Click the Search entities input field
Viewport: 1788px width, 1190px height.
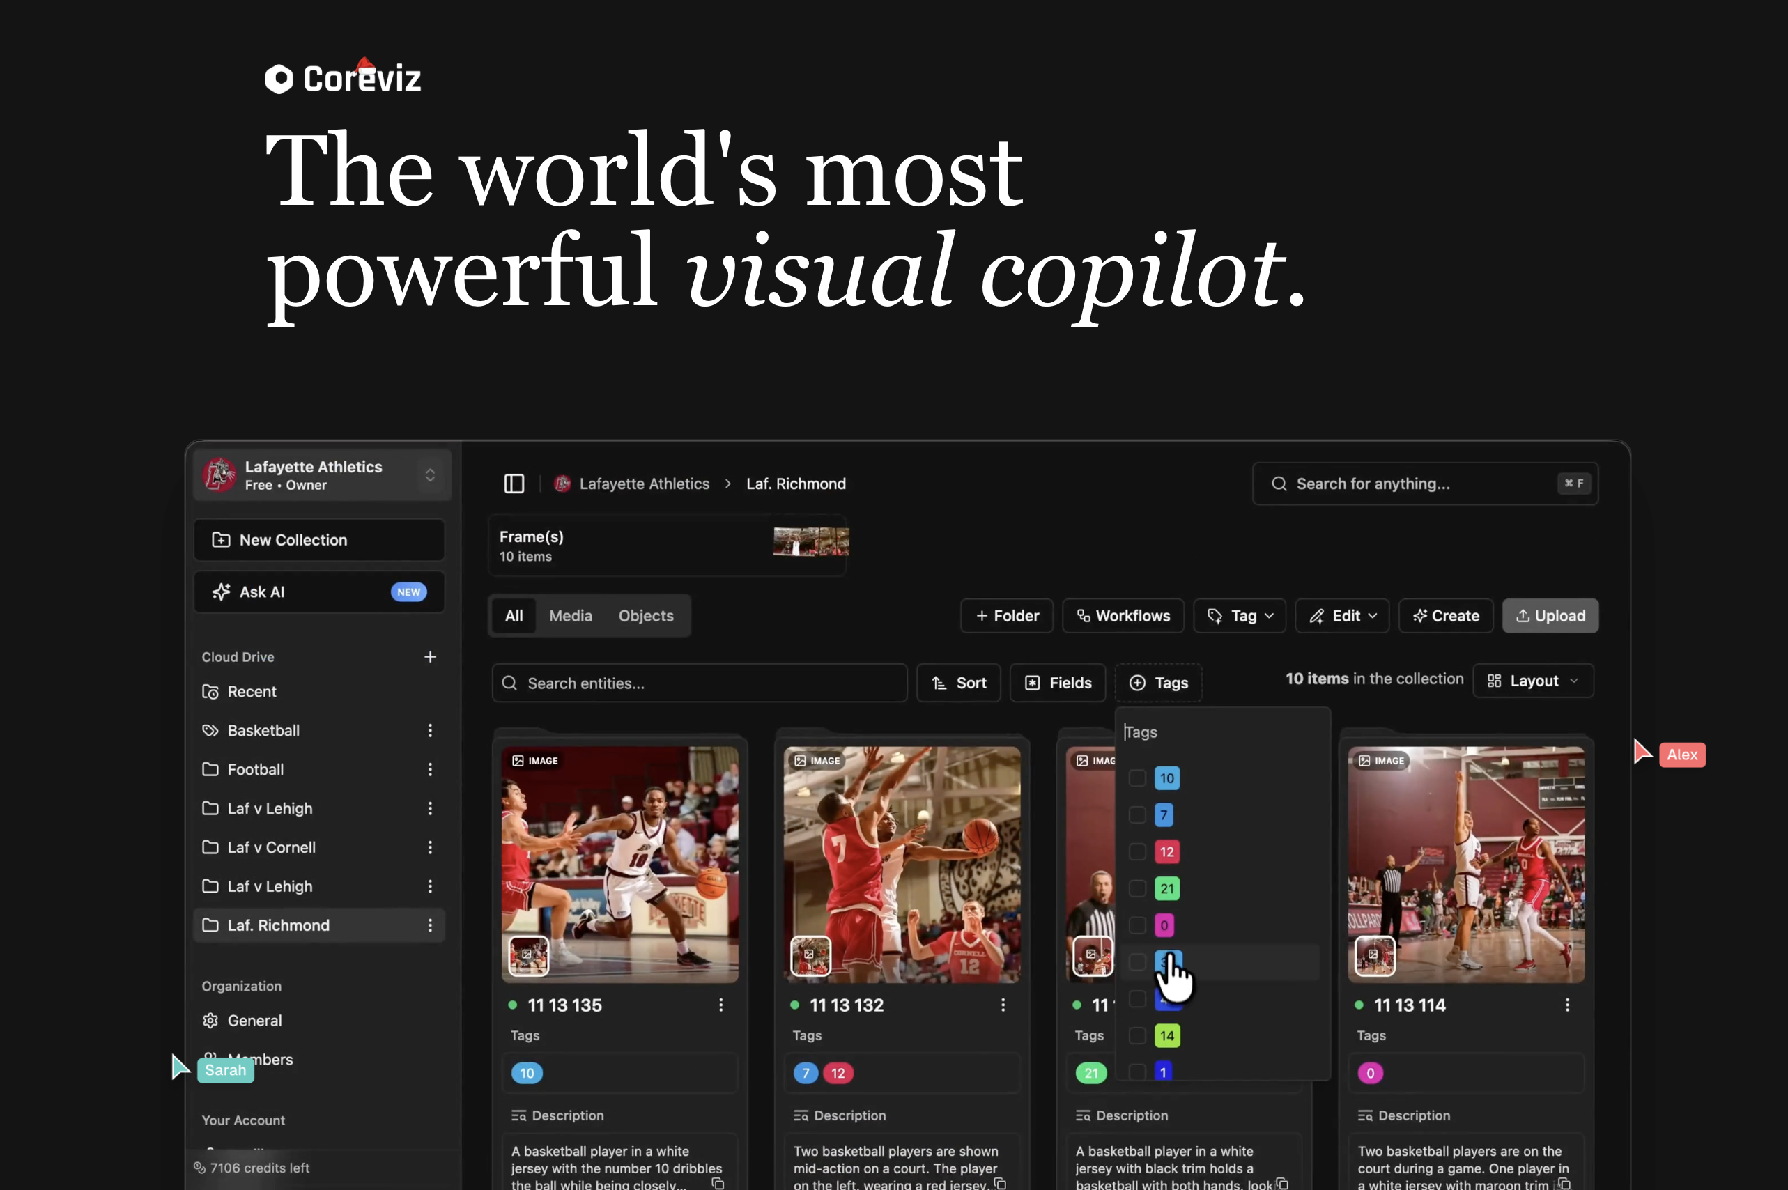tap(698, 683)
